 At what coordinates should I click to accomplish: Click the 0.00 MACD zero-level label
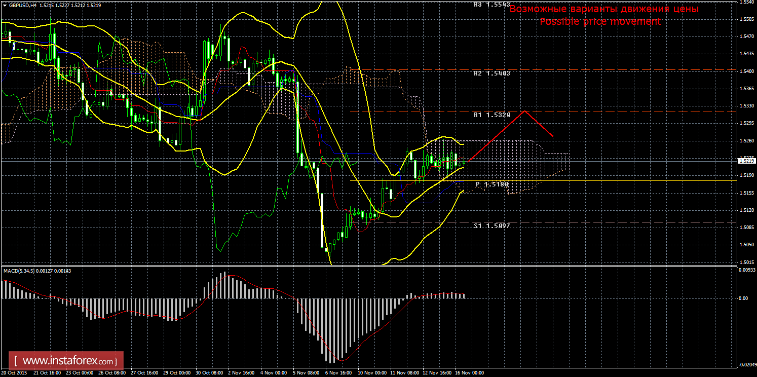click(x=744, y=298)
